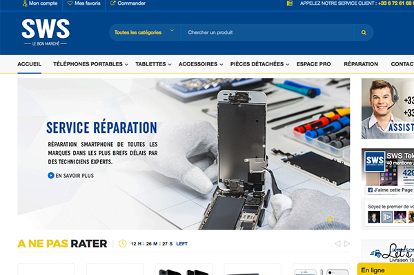Show next deals with right arrow
Image resolution: width=414 pixels, height=275 pixels.
[347, 243]
